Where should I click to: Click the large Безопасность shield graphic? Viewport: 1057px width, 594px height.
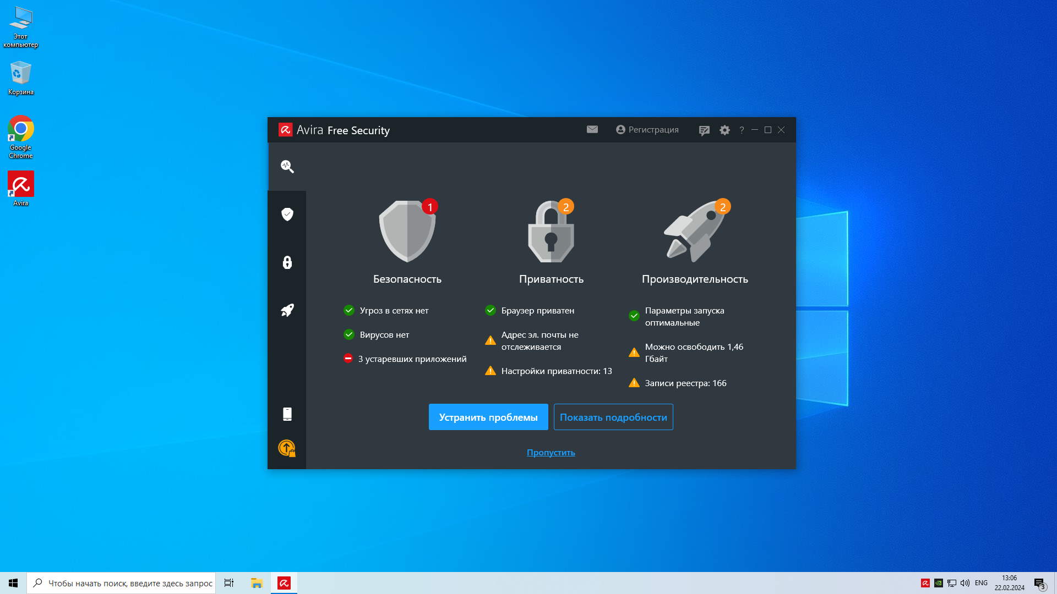(x=407, y=232)
